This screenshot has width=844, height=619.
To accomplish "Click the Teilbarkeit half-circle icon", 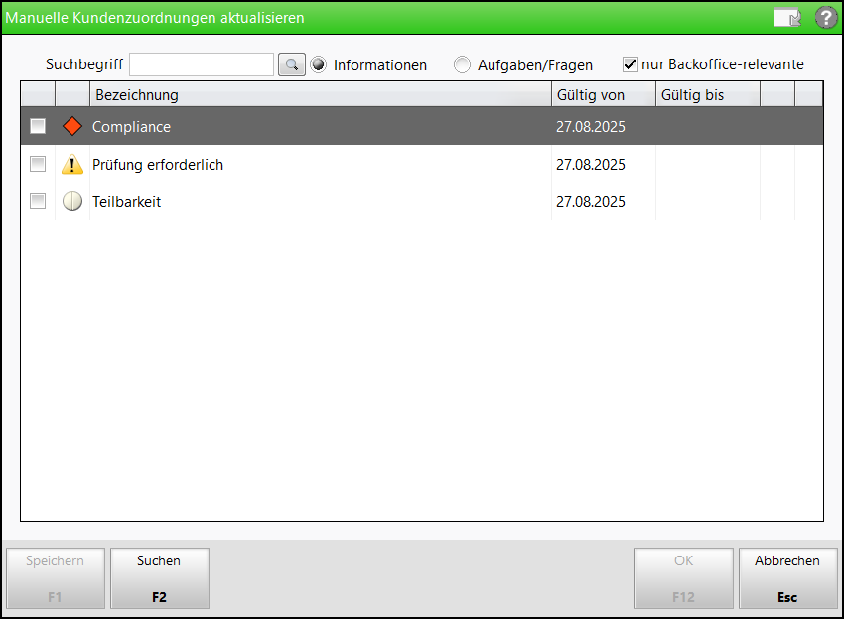I will point(72,202).
